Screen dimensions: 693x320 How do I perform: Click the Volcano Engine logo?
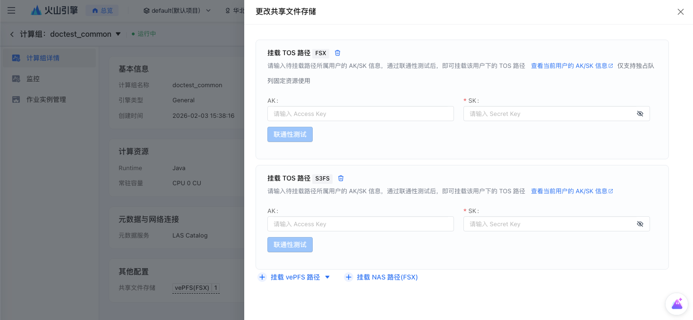point(54,10)
